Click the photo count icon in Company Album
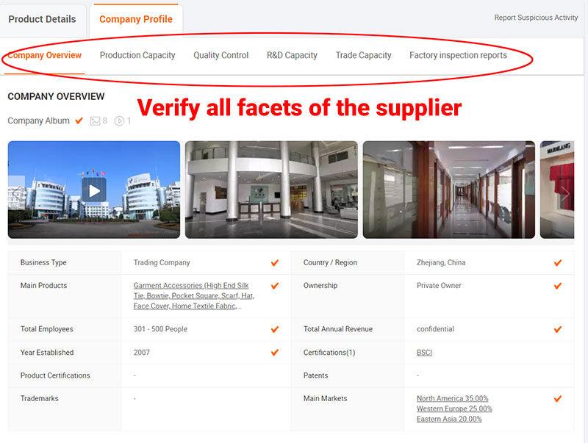The width and height of the screenshot is (588, 443). pyautogui.click(x=95, y=121)
